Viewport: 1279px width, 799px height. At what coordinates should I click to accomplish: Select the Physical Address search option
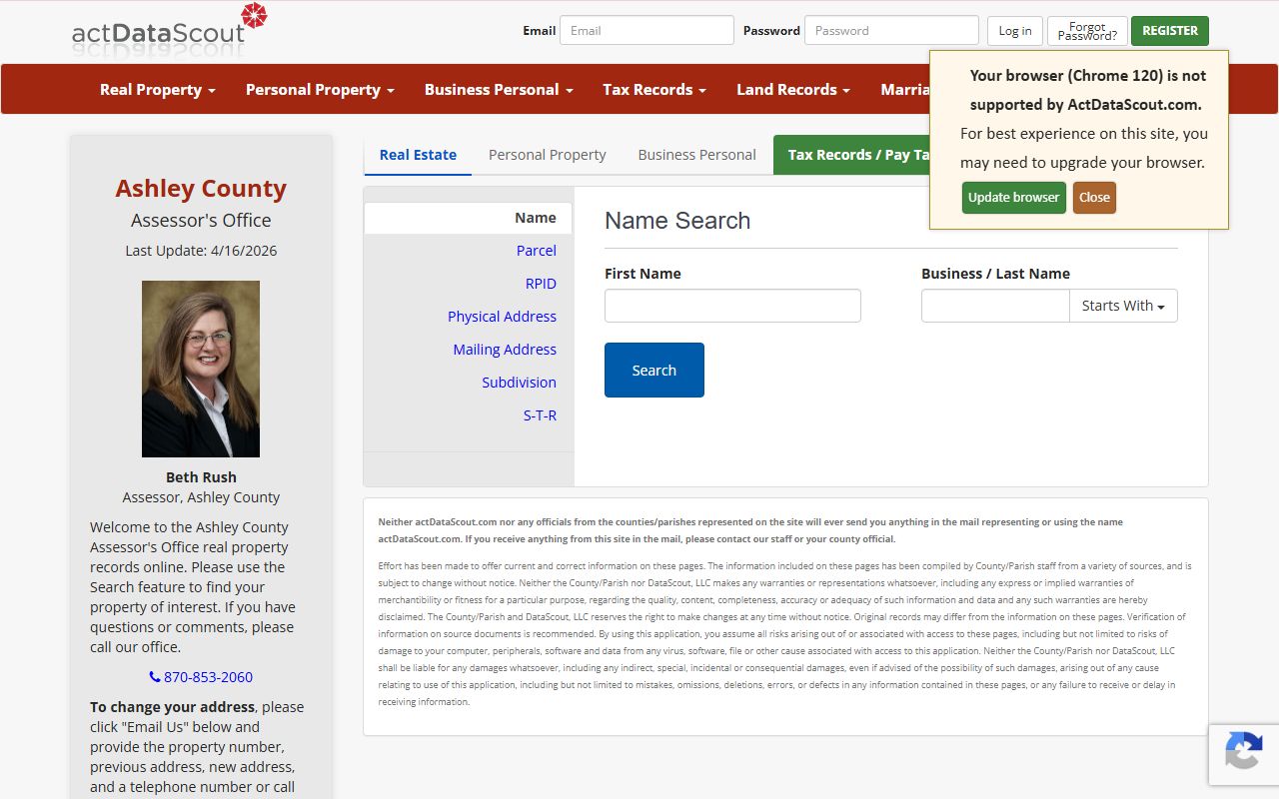click(502, 317)
